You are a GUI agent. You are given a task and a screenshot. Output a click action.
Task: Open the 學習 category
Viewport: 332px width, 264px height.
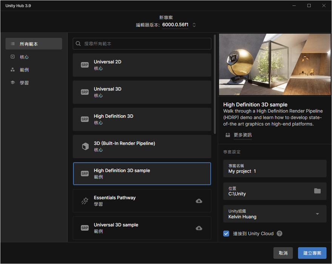point(24,83)
